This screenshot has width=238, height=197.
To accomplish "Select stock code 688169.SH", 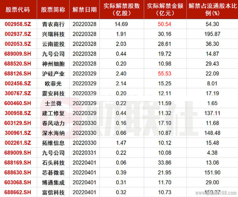I will coord(18,163).
